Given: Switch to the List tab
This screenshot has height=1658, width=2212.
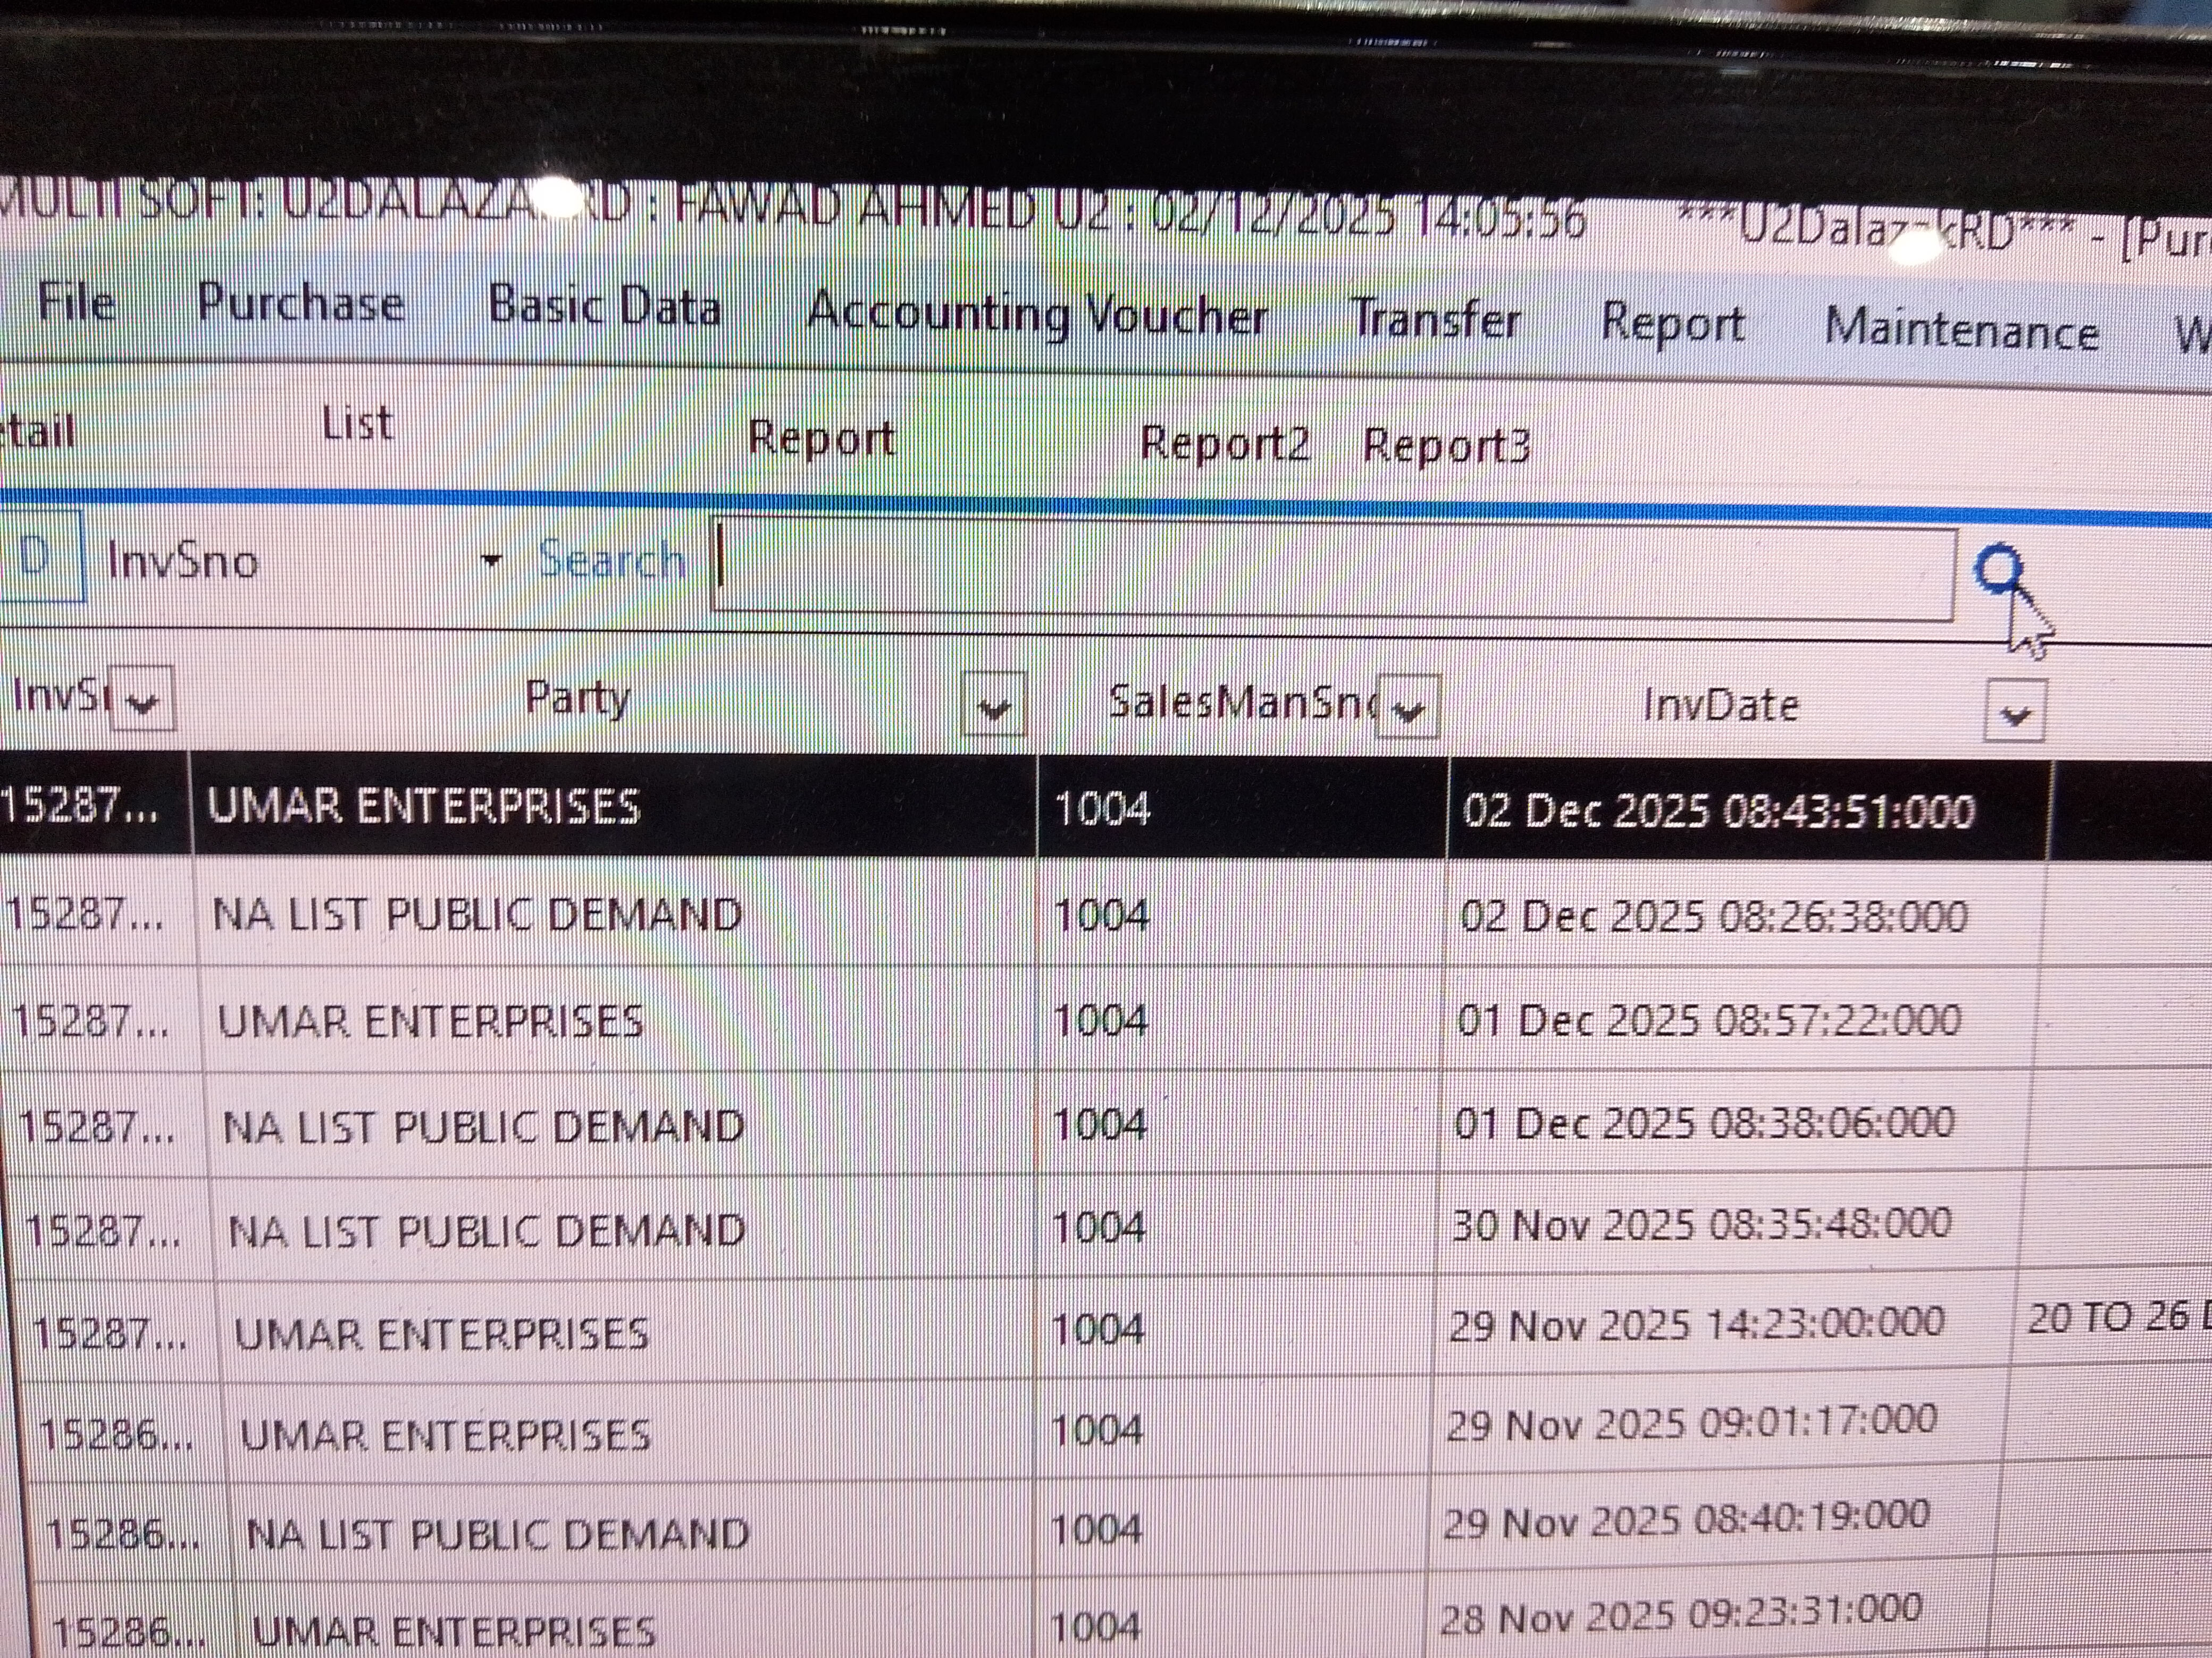Looking at the screenshot, I should [357, 425].
